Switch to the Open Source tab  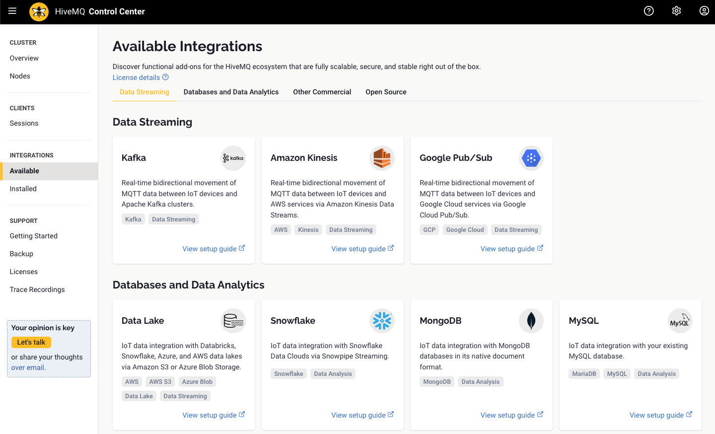coord(386,92)
